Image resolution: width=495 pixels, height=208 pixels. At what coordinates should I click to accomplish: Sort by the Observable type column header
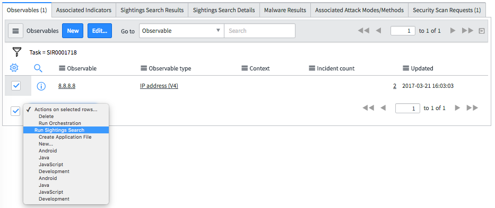point(170,68)
